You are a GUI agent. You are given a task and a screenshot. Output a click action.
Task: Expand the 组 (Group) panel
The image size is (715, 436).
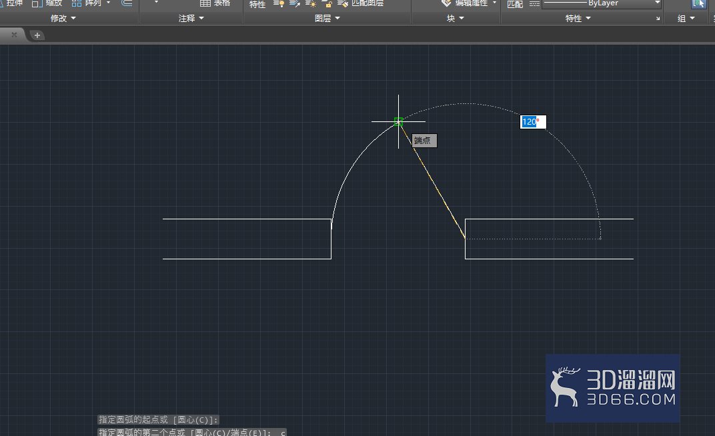[x=686, y=18]
